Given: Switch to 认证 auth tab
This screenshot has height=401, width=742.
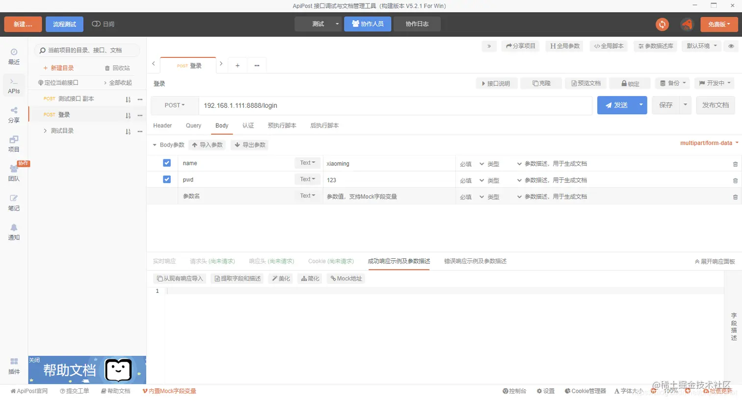Looking at the screenshot, I should 248,126.
